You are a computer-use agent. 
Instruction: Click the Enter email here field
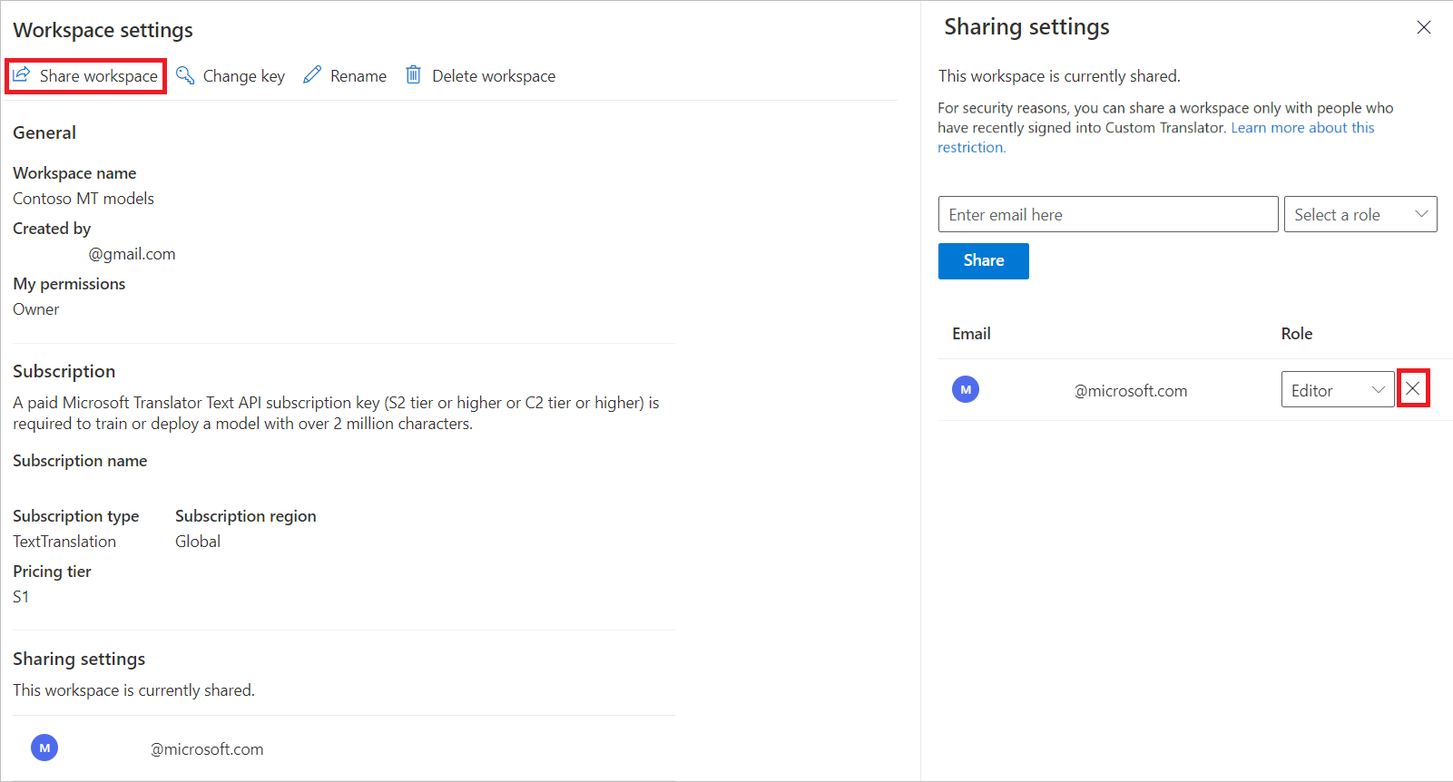tap(1108, 214)
